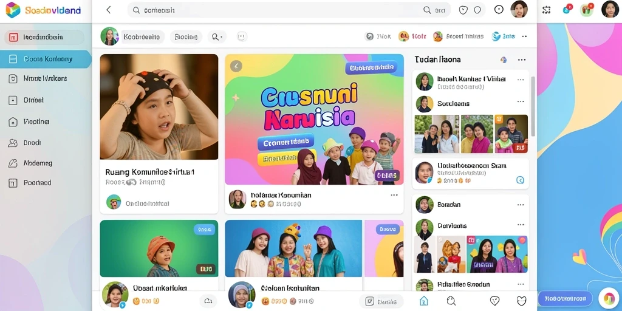
Task: Open more options dots below the banner
Action: tap(394, 195)
